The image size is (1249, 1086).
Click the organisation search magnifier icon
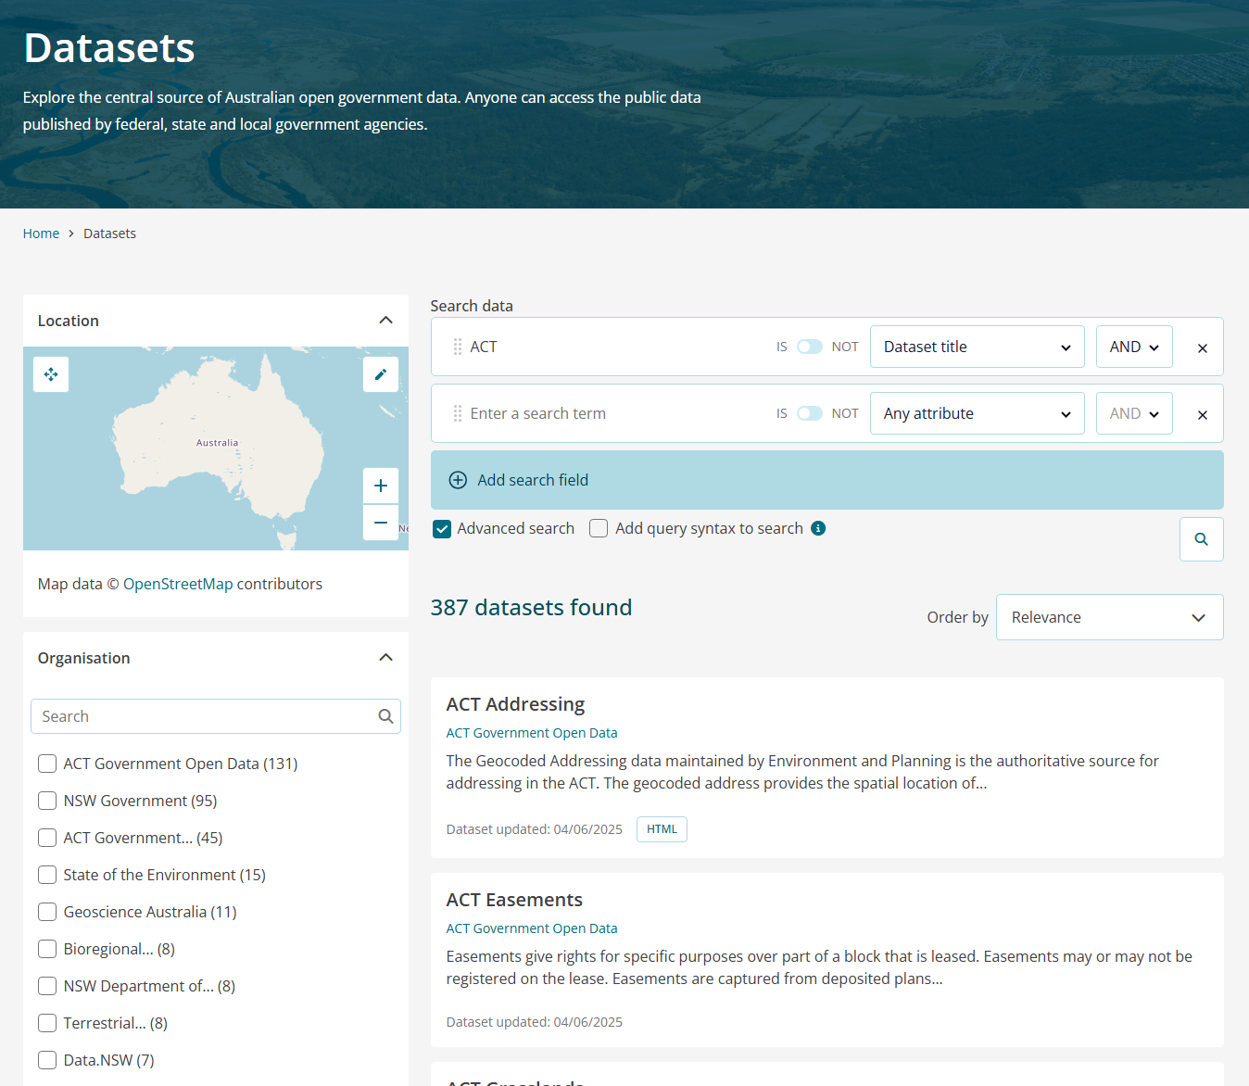point(385,716)
